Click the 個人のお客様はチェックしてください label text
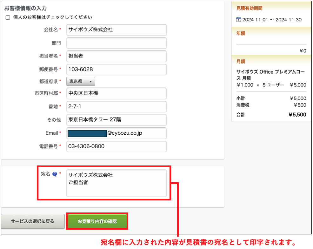 click(53, 17)
